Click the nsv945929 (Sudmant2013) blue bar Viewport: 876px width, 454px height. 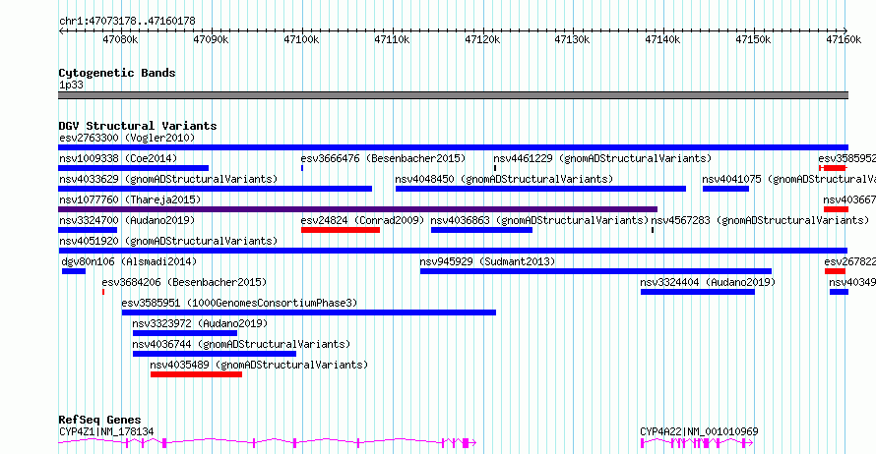tap(595, 271)
